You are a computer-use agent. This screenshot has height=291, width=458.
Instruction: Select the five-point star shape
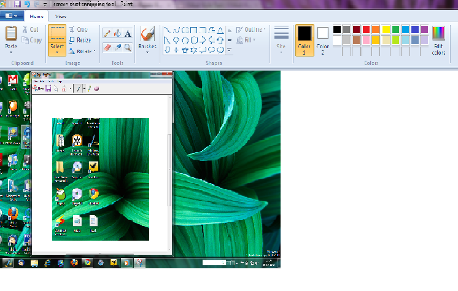(x=185, y=50)
